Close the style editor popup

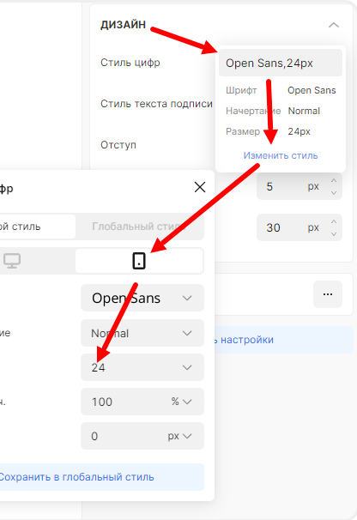(x=200, y=187)
